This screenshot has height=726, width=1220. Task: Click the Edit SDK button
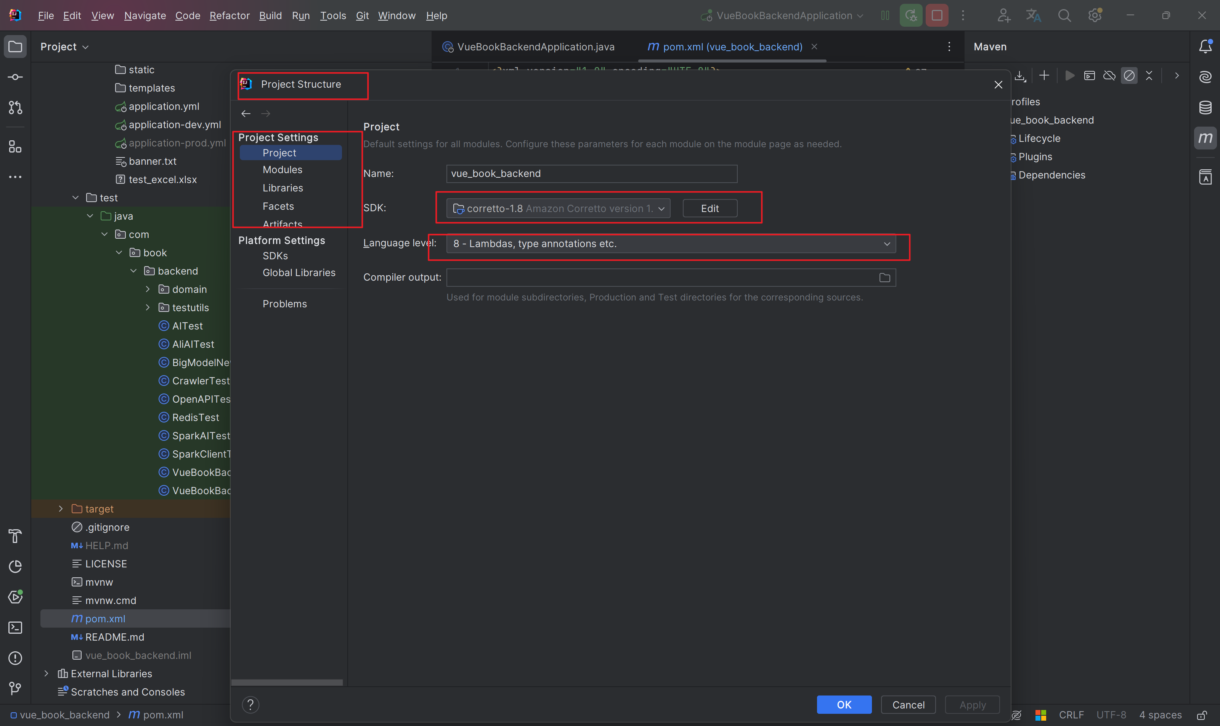tap(709, 209)
